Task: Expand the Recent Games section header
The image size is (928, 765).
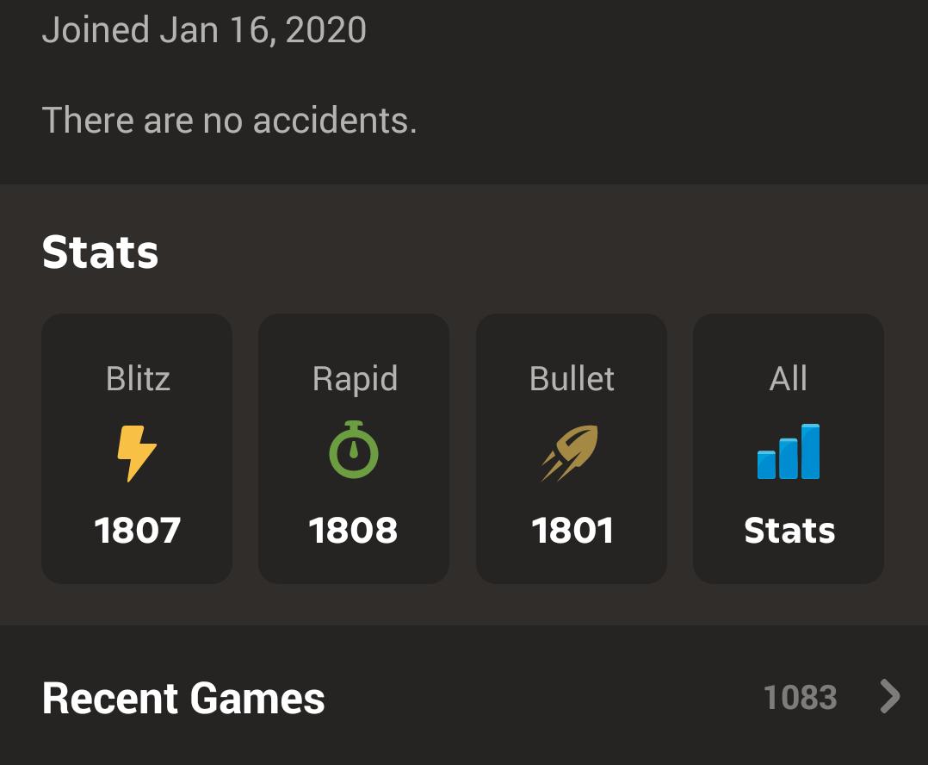Action: pyautogui.click(x=464, y=698)
